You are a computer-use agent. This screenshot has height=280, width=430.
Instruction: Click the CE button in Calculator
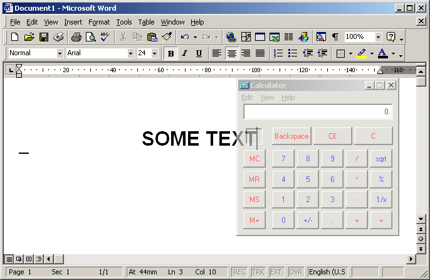click(333, 136)
